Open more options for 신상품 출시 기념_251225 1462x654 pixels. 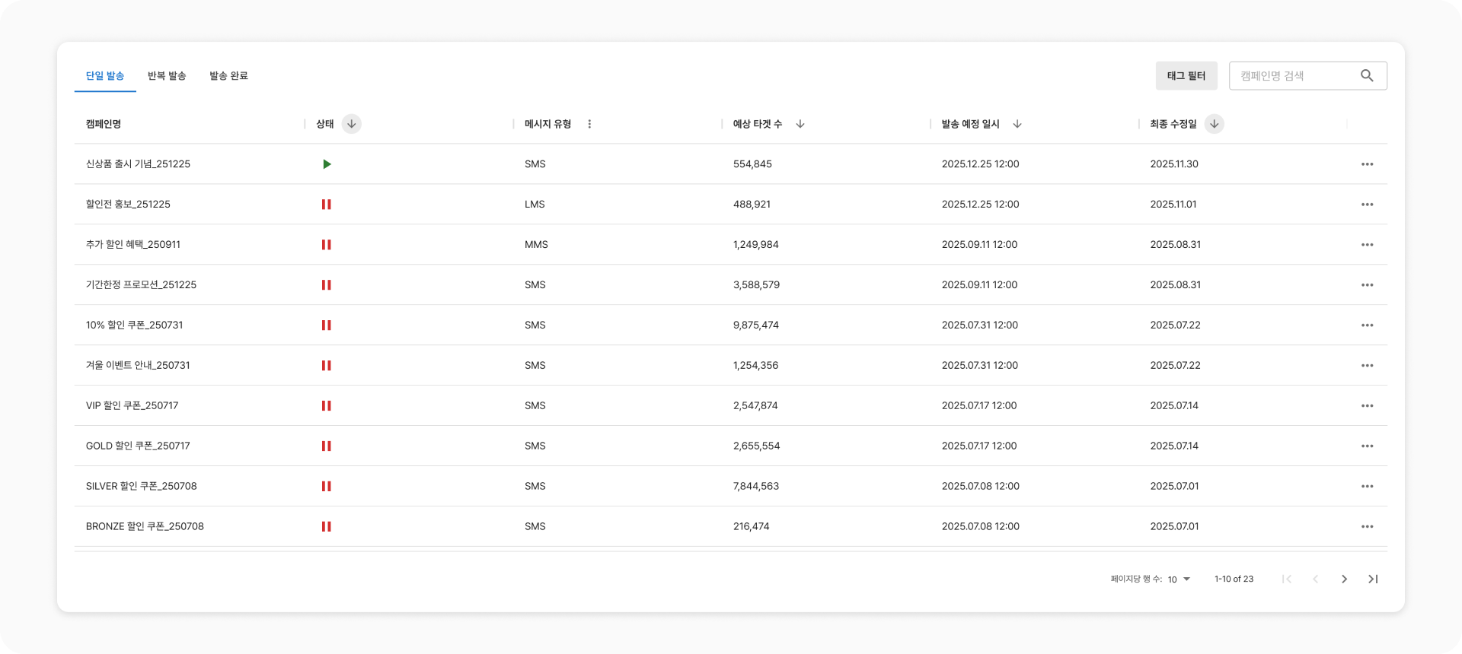[x=1367, y=164]
